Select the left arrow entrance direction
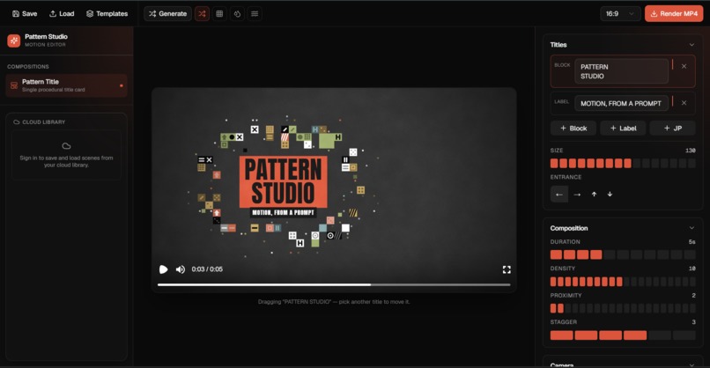The image size is (710, 368). pos(559,195)
